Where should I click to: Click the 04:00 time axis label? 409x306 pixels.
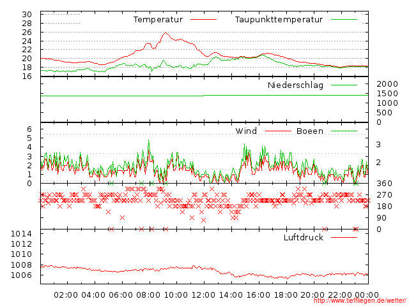(93, 295)
